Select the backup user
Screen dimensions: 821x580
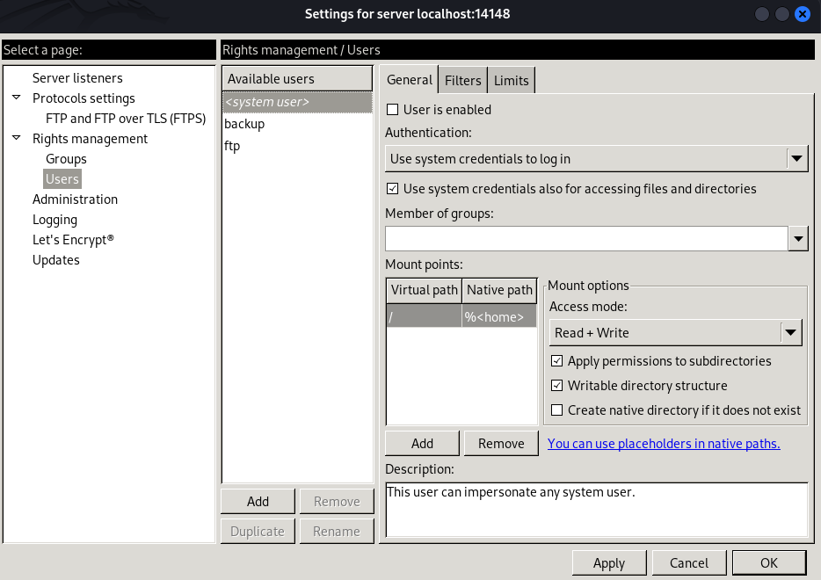coord(297,124)
